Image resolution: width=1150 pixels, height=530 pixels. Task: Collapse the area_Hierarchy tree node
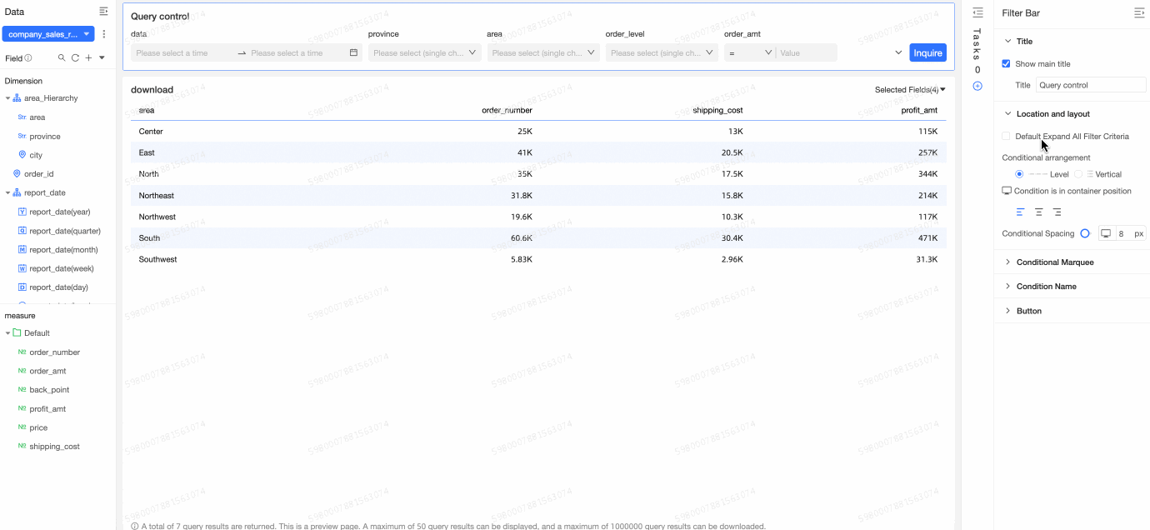tap(7, 98)
